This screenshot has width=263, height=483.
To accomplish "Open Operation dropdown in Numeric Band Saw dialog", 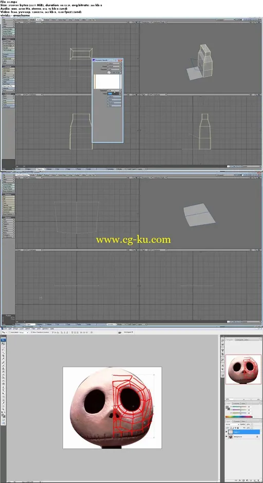I will point(115,91).
